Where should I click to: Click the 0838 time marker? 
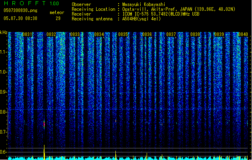[x=195, y=34]
